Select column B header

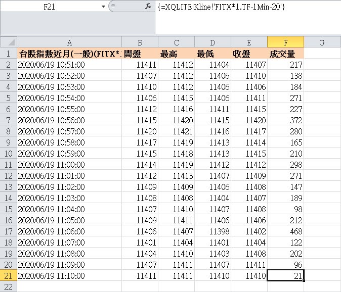pyautogui.click(x=140, y=42)
